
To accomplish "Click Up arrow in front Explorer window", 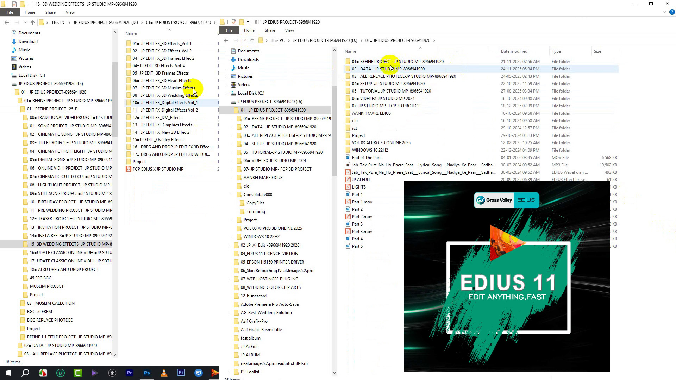I will point(252,40).
